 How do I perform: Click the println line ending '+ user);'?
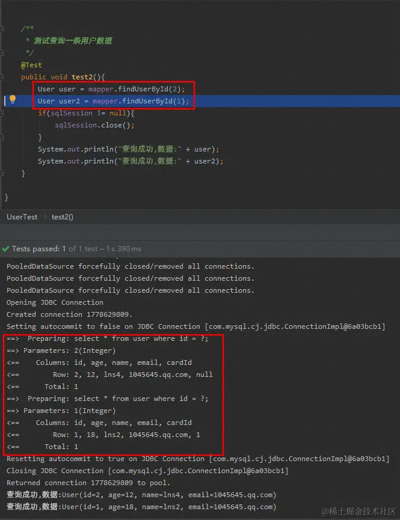(x=129, y=149)
